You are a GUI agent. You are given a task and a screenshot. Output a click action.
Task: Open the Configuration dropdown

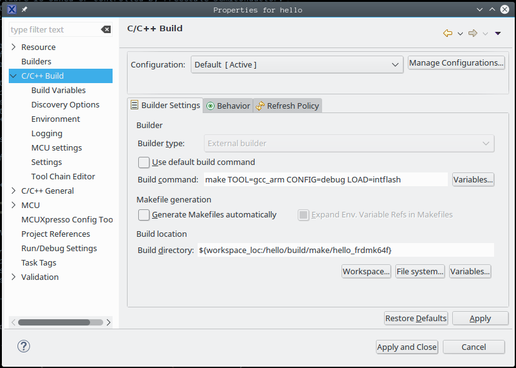(x=297, y=64)
